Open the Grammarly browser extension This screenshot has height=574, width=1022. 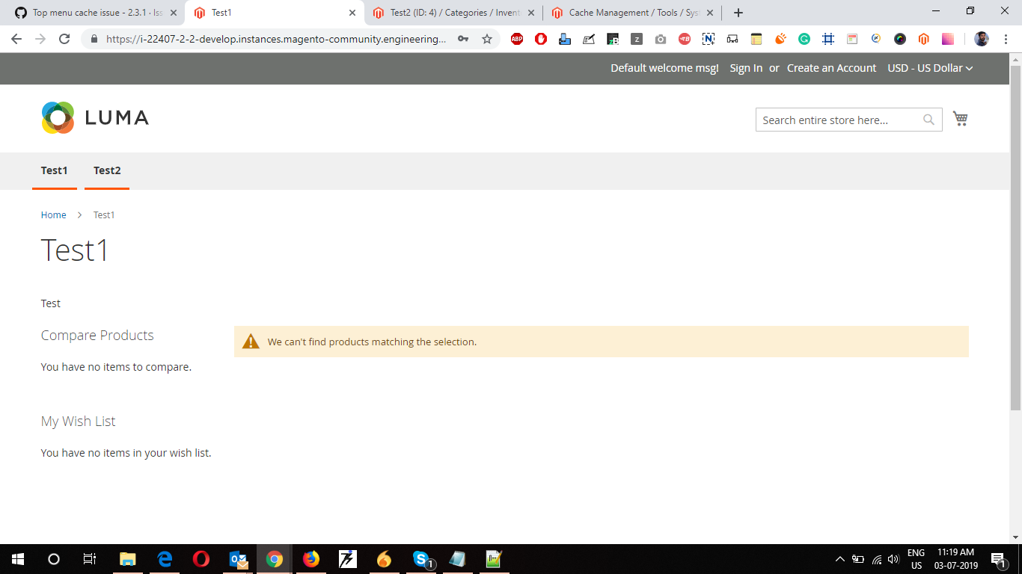pyautogui.click(x=804, y=39)
